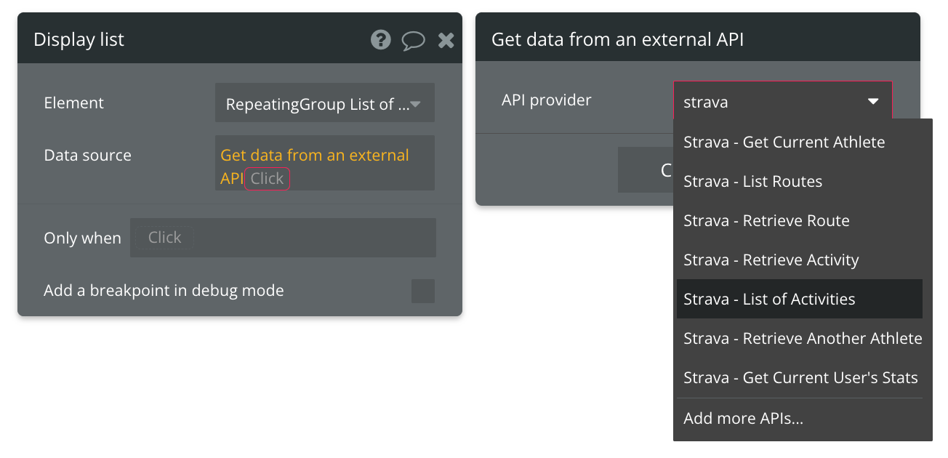948x458 pixels.
Task: Click Get data from an external API link
Action: click(314, 155)
